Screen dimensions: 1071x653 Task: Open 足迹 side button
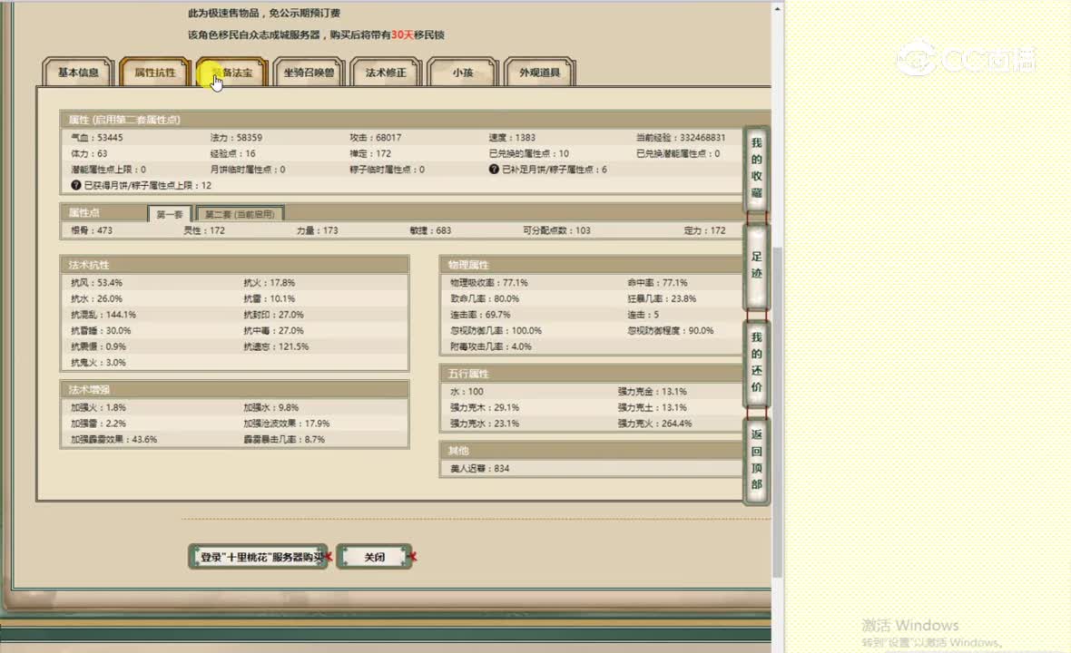click(x=756, y=266)
